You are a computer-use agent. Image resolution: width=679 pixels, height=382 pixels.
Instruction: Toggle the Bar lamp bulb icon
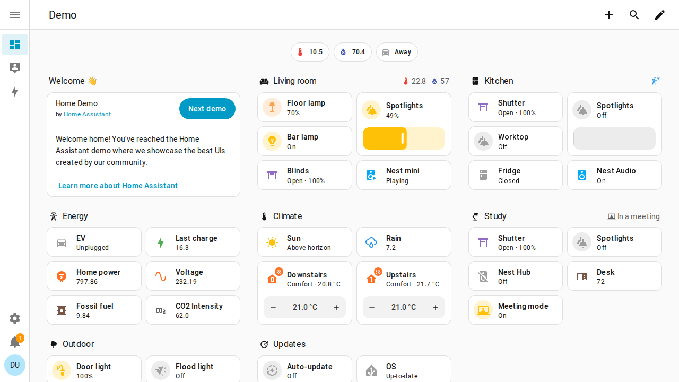[272, 141]
